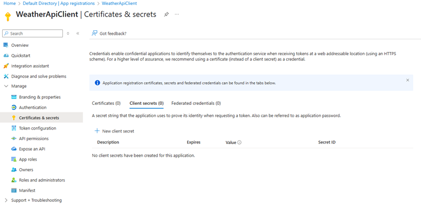Viewport: 421px width, 214px height.
Task: Open Token configuration via its bars icon
Action: click(14, 128)
